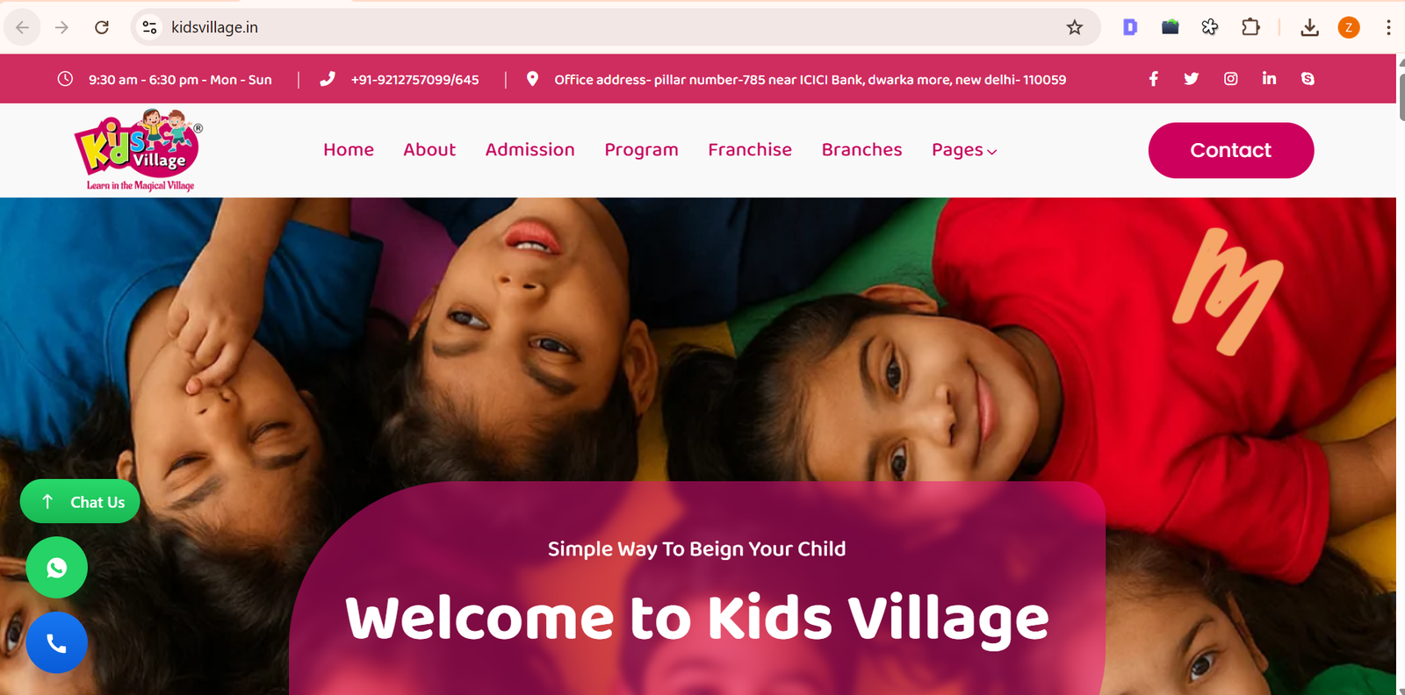Expand the Pages dropdown menu

click(964, 150)
